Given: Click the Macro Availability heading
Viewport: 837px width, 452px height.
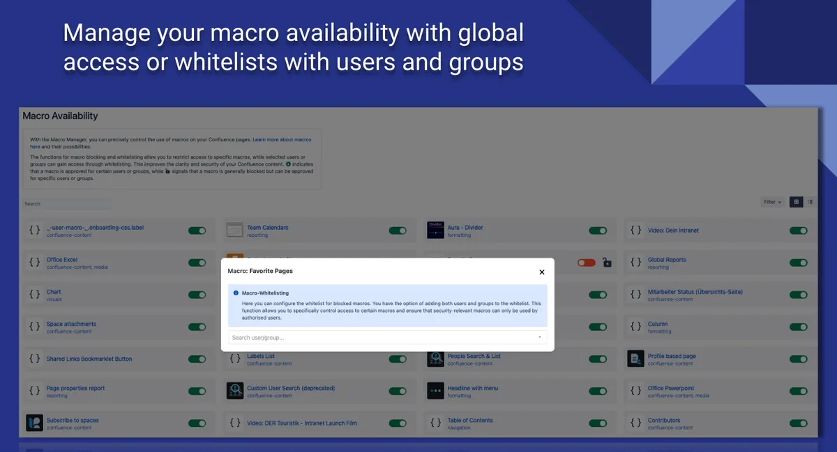Looking at the screenshot, I should coord(60,116).
